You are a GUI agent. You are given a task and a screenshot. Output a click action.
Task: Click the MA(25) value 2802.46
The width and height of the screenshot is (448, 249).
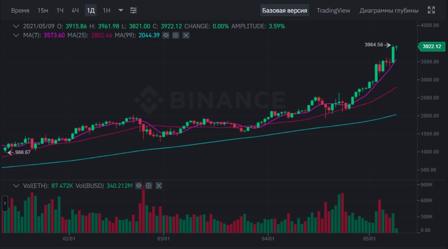tap(102, 36)
